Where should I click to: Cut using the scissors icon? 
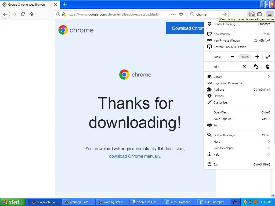click(244, 67)
